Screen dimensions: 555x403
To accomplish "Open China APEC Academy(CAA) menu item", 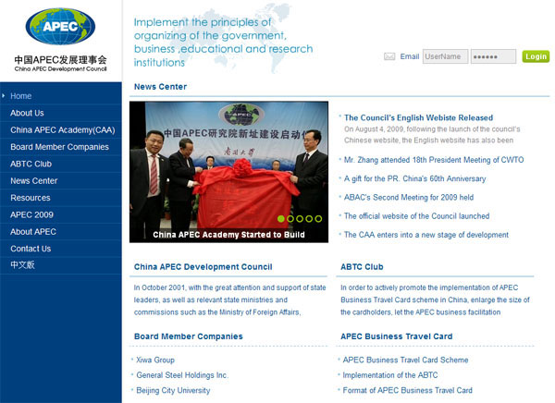I will click(x=62, y=129).
